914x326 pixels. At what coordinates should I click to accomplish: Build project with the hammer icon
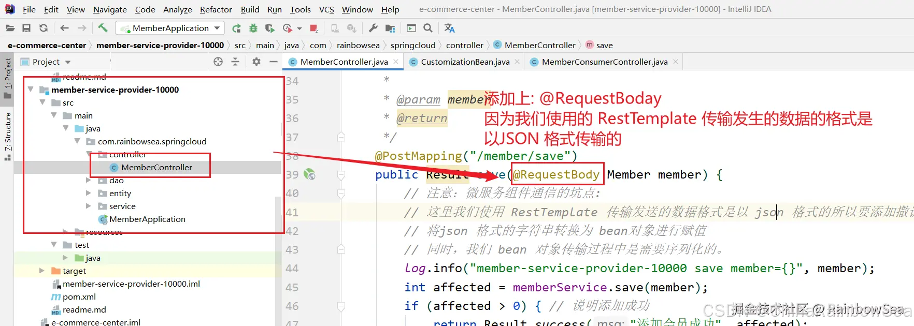pyautogui.click(x=103, y=28)
